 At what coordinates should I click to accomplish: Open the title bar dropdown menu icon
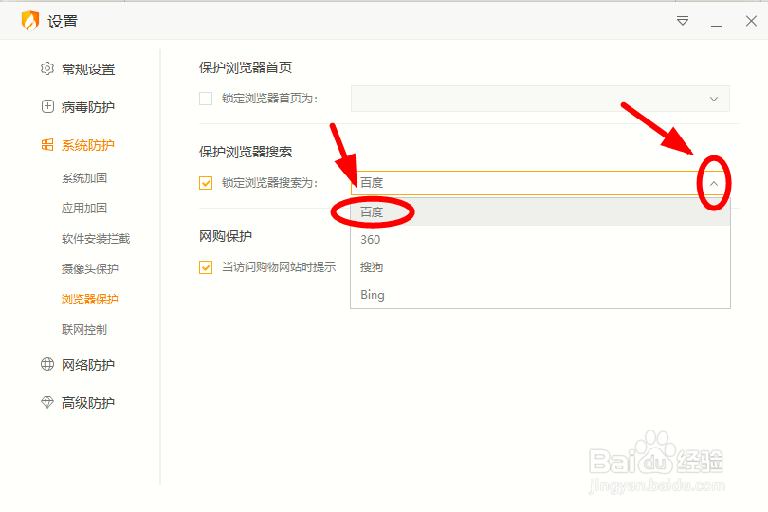(683, 21)
